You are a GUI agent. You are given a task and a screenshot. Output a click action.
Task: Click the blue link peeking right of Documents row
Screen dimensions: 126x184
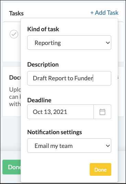pos(118,78)
